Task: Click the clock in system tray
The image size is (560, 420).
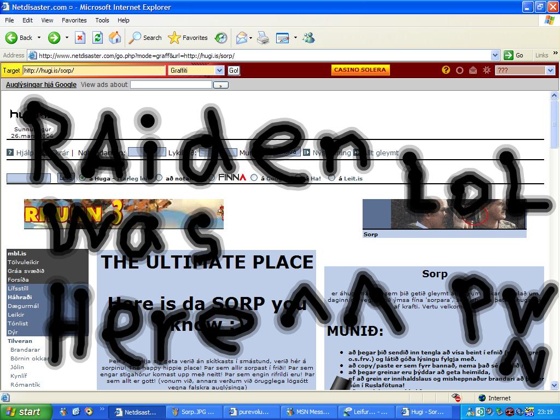Action: 545,412
